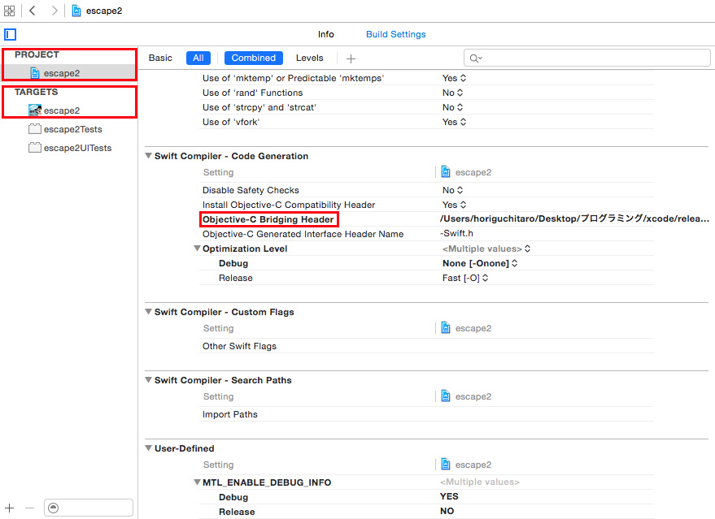Show Basic build settings
Screen dimensions: 715x519
pos(160,58)
